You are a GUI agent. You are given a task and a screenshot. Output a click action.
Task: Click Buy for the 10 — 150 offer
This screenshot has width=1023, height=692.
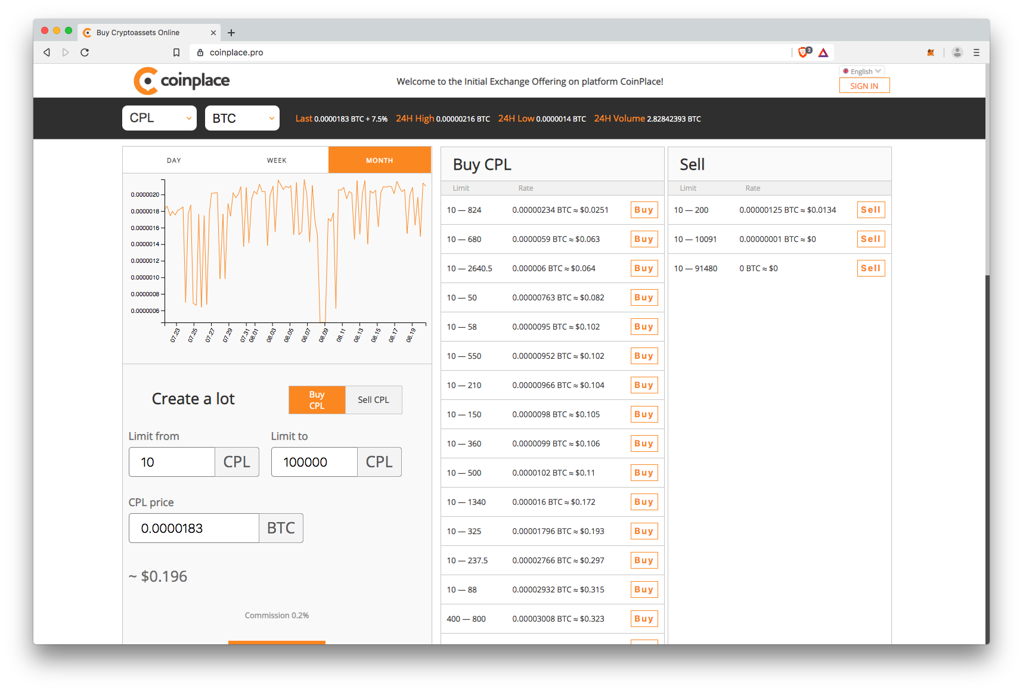coord(644,414)
